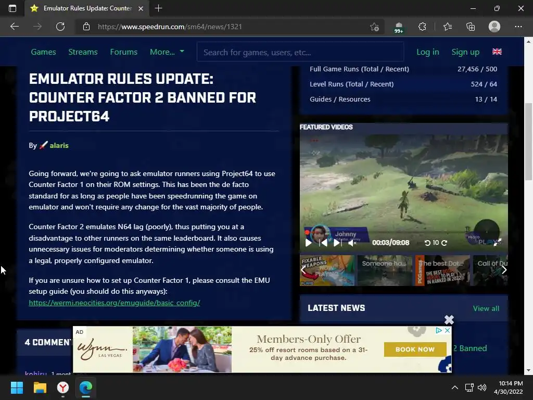
Task: Toggle fullscreen on featured video
Action: coord(497,242)
